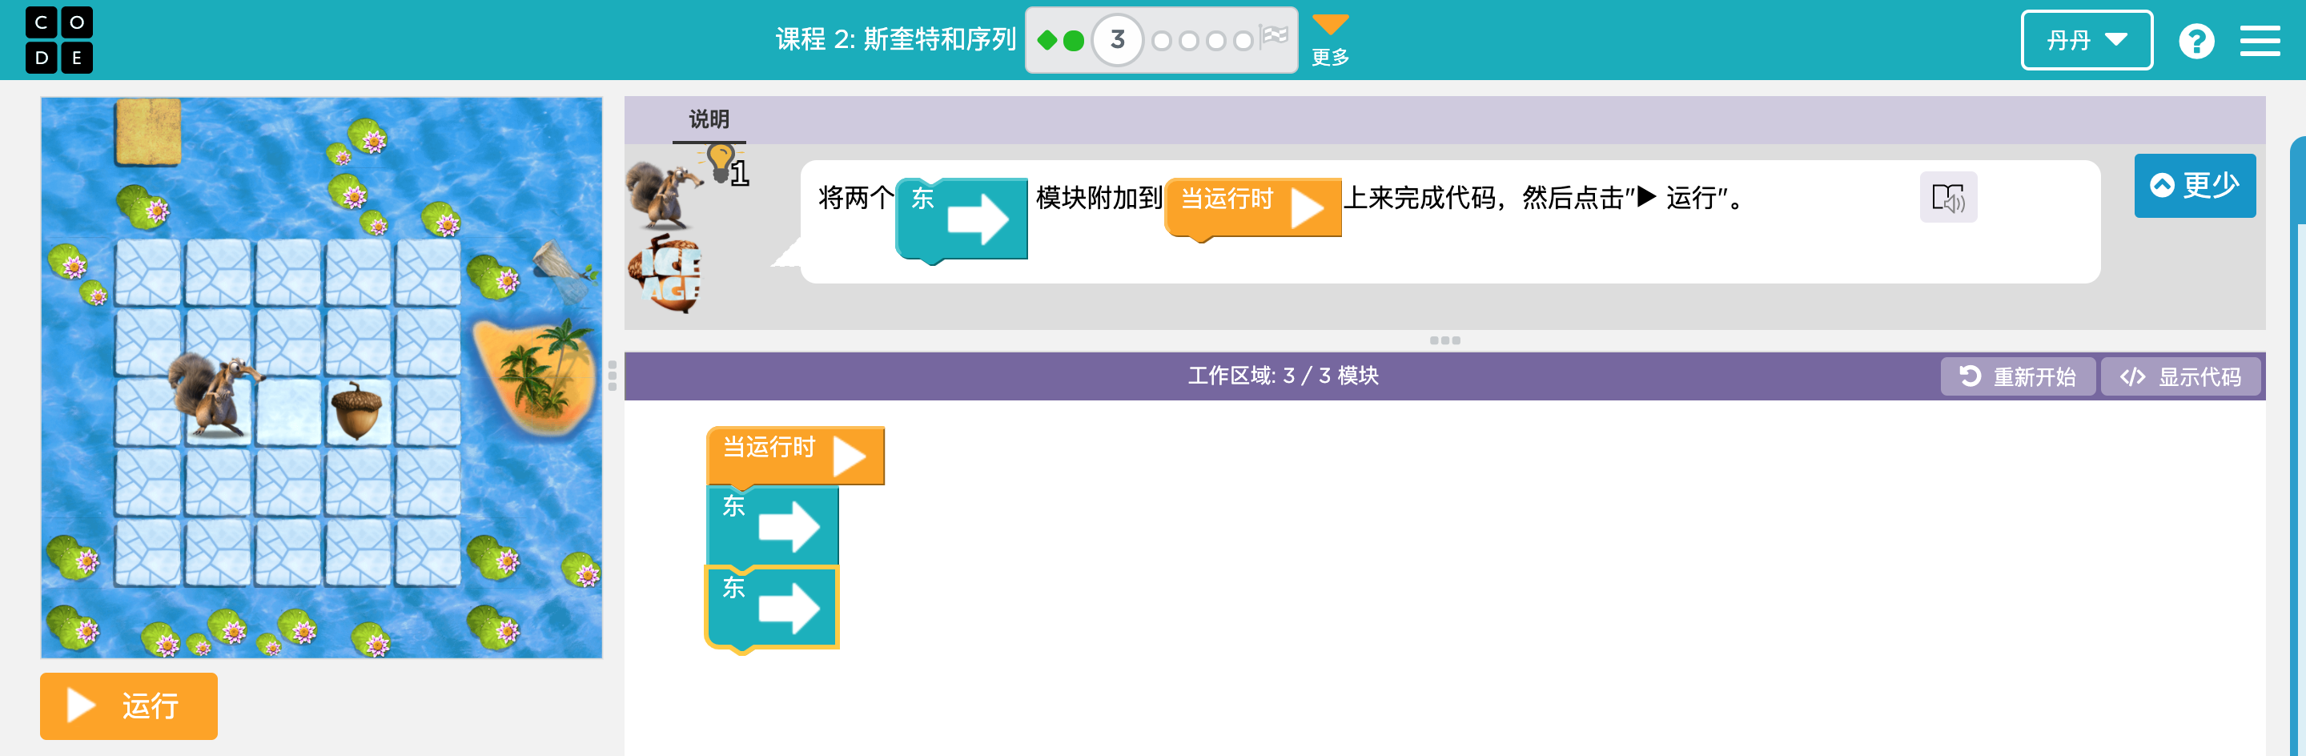Select the 当运行时 block in workspace

pyautogui.click(x=795, y=455)
